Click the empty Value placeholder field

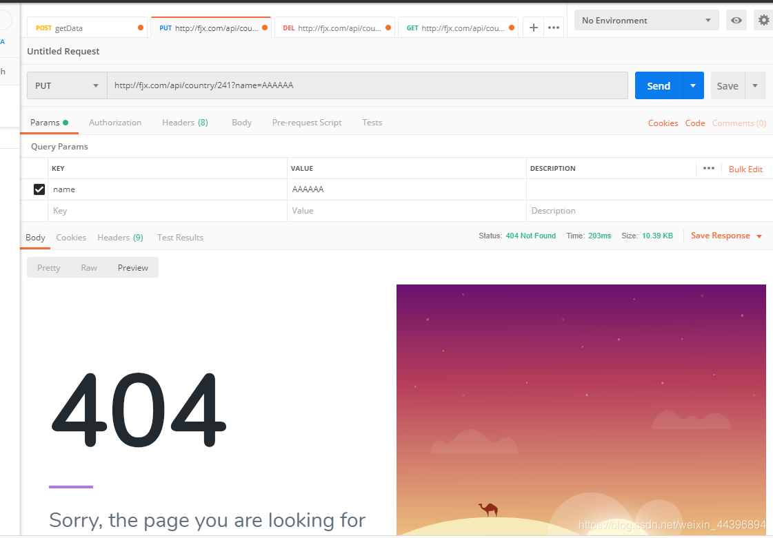click(407, 211)
